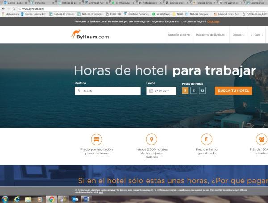Open Outlook from the taskbar
The width and height of the screenshot is (268, 203).
75,199
